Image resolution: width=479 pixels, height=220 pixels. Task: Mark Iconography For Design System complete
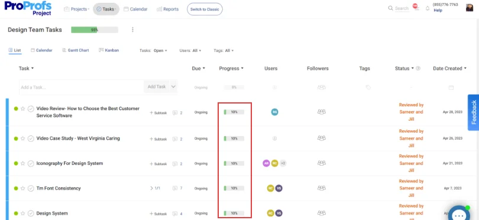pyautogui.click(x=31, y=163)
